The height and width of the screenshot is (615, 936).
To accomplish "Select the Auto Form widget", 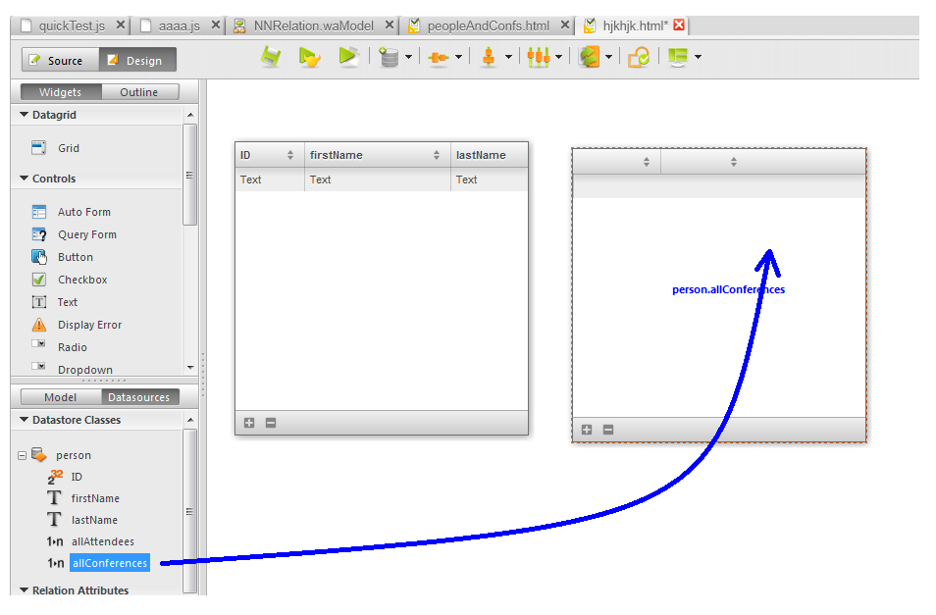I will [x=83, y=212].
